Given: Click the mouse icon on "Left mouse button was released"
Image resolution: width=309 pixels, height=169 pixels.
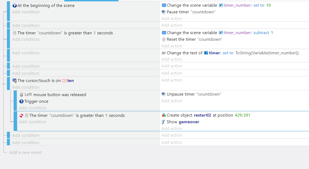Looking at the screenshot, I should [21, 94].
